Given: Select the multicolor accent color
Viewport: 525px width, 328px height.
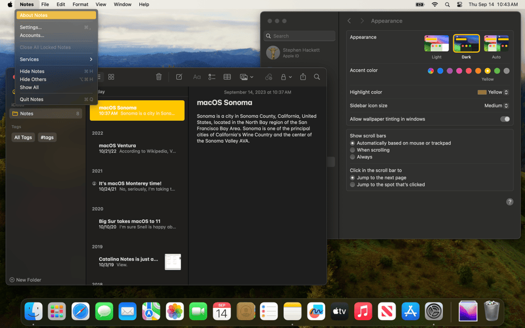Looking at the screenshot, I should [431, 70].
